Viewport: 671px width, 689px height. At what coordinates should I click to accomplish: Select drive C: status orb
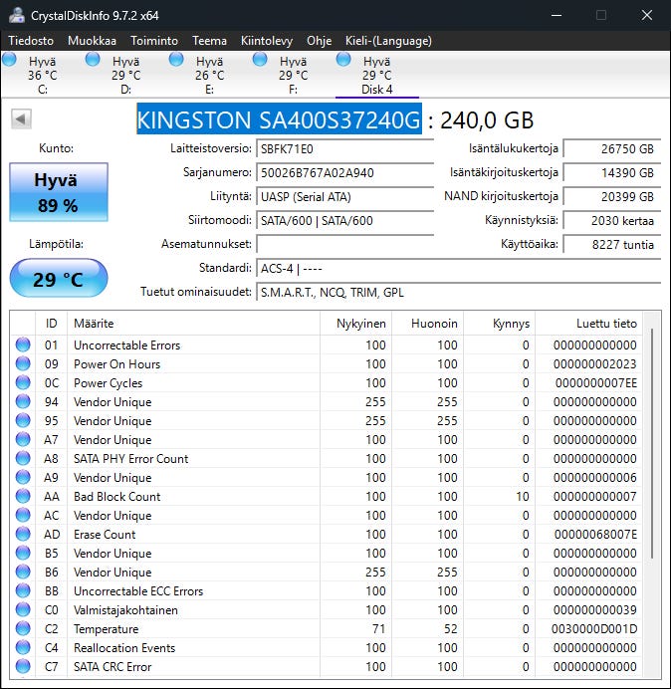point(10,60)
